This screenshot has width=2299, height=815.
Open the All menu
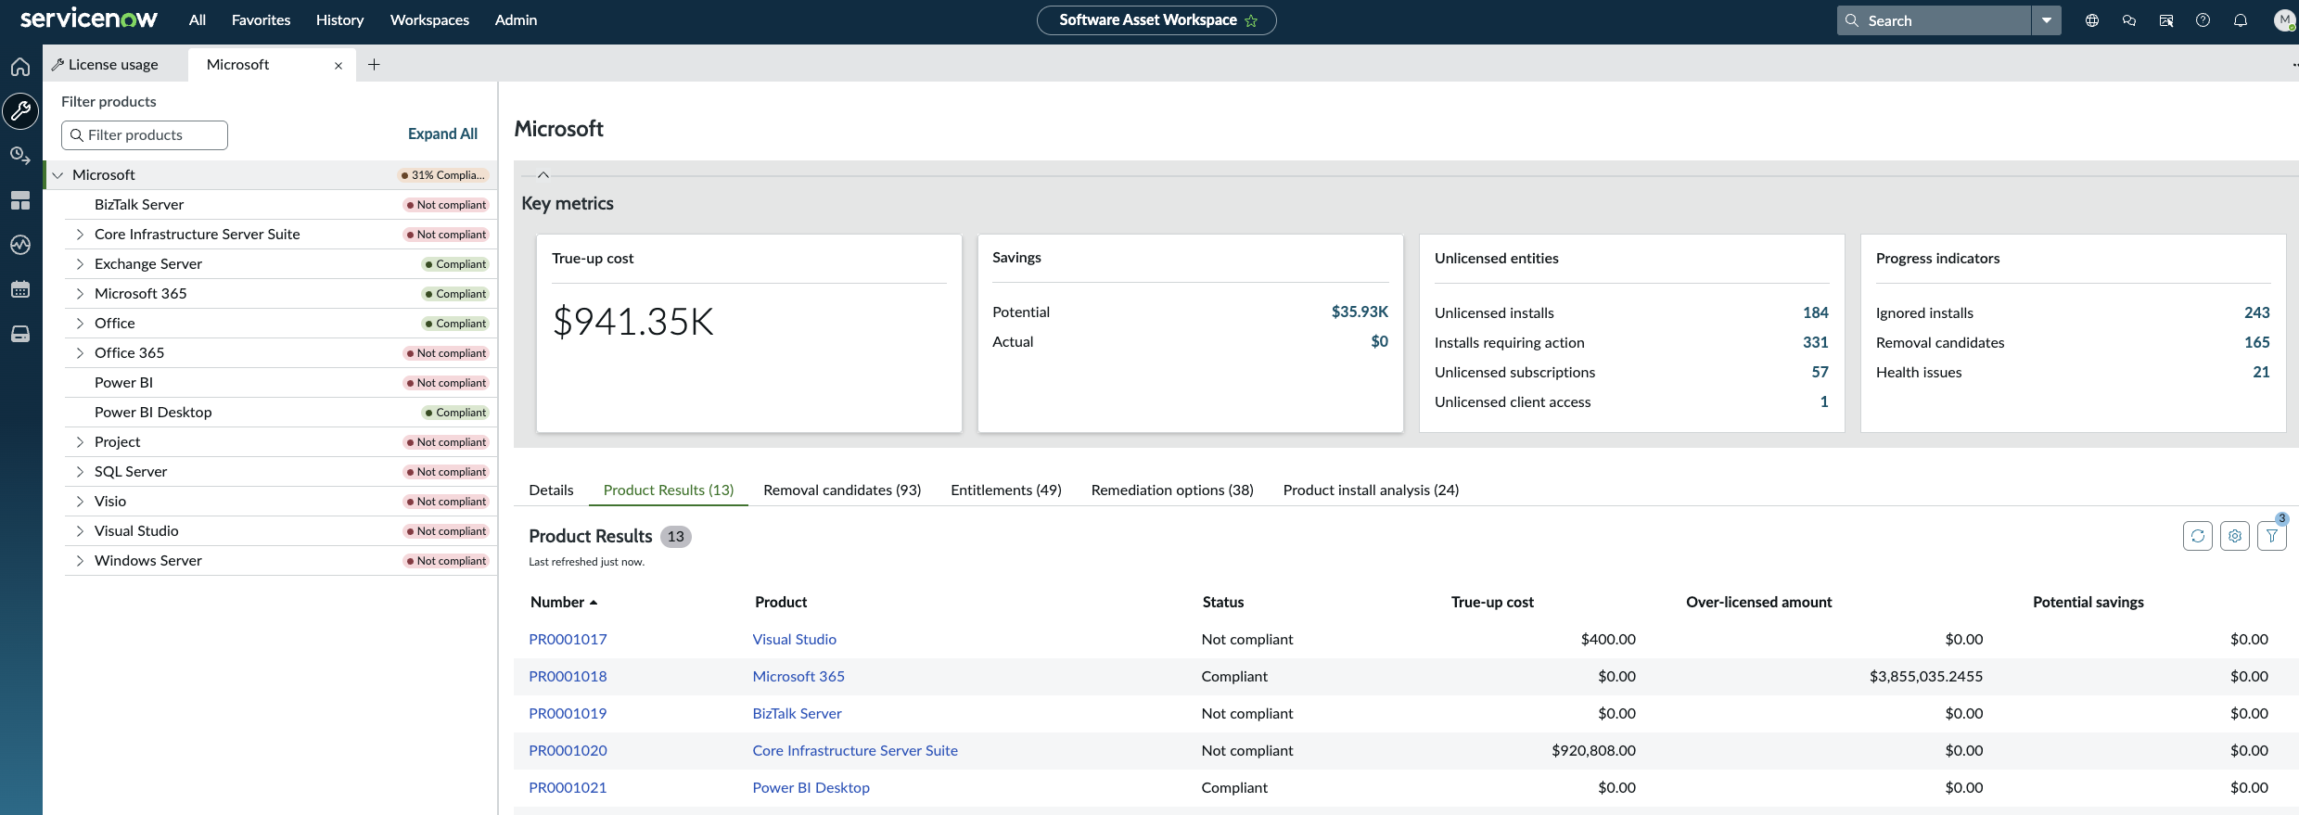[198, 19]
